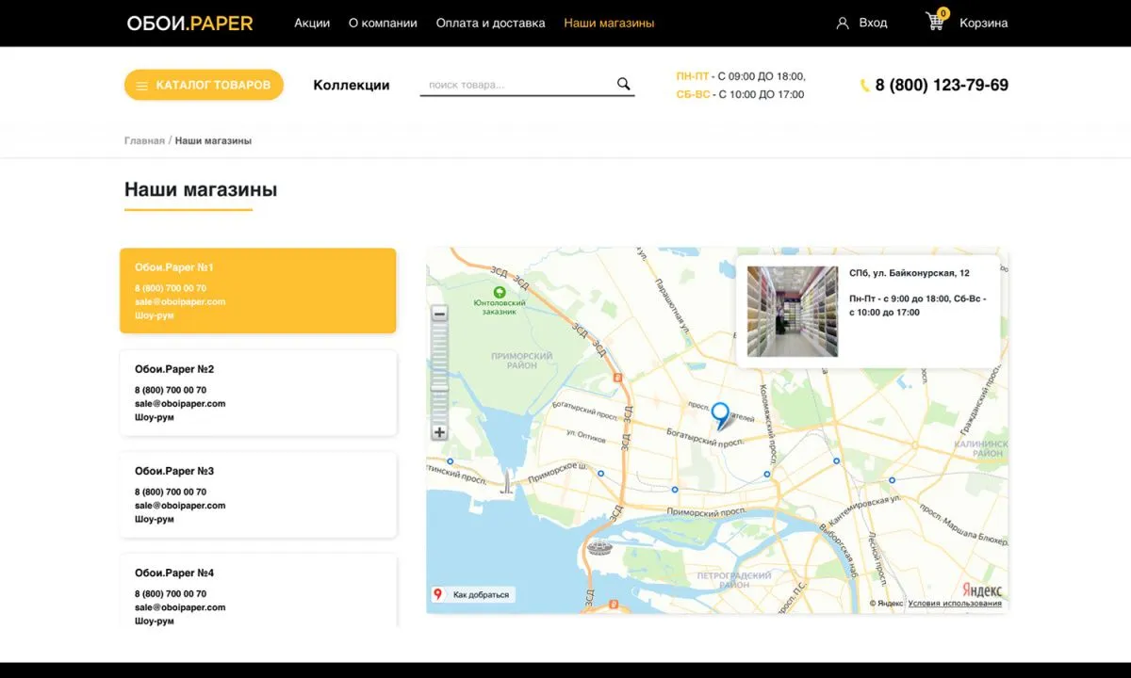Zoom out the map with minus button
The height and width of the screenshot is (678, 1131).
[x=439, y=315]
